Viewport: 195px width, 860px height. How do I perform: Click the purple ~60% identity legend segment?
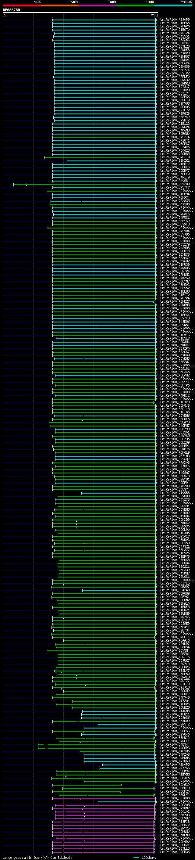pos(98,5)
